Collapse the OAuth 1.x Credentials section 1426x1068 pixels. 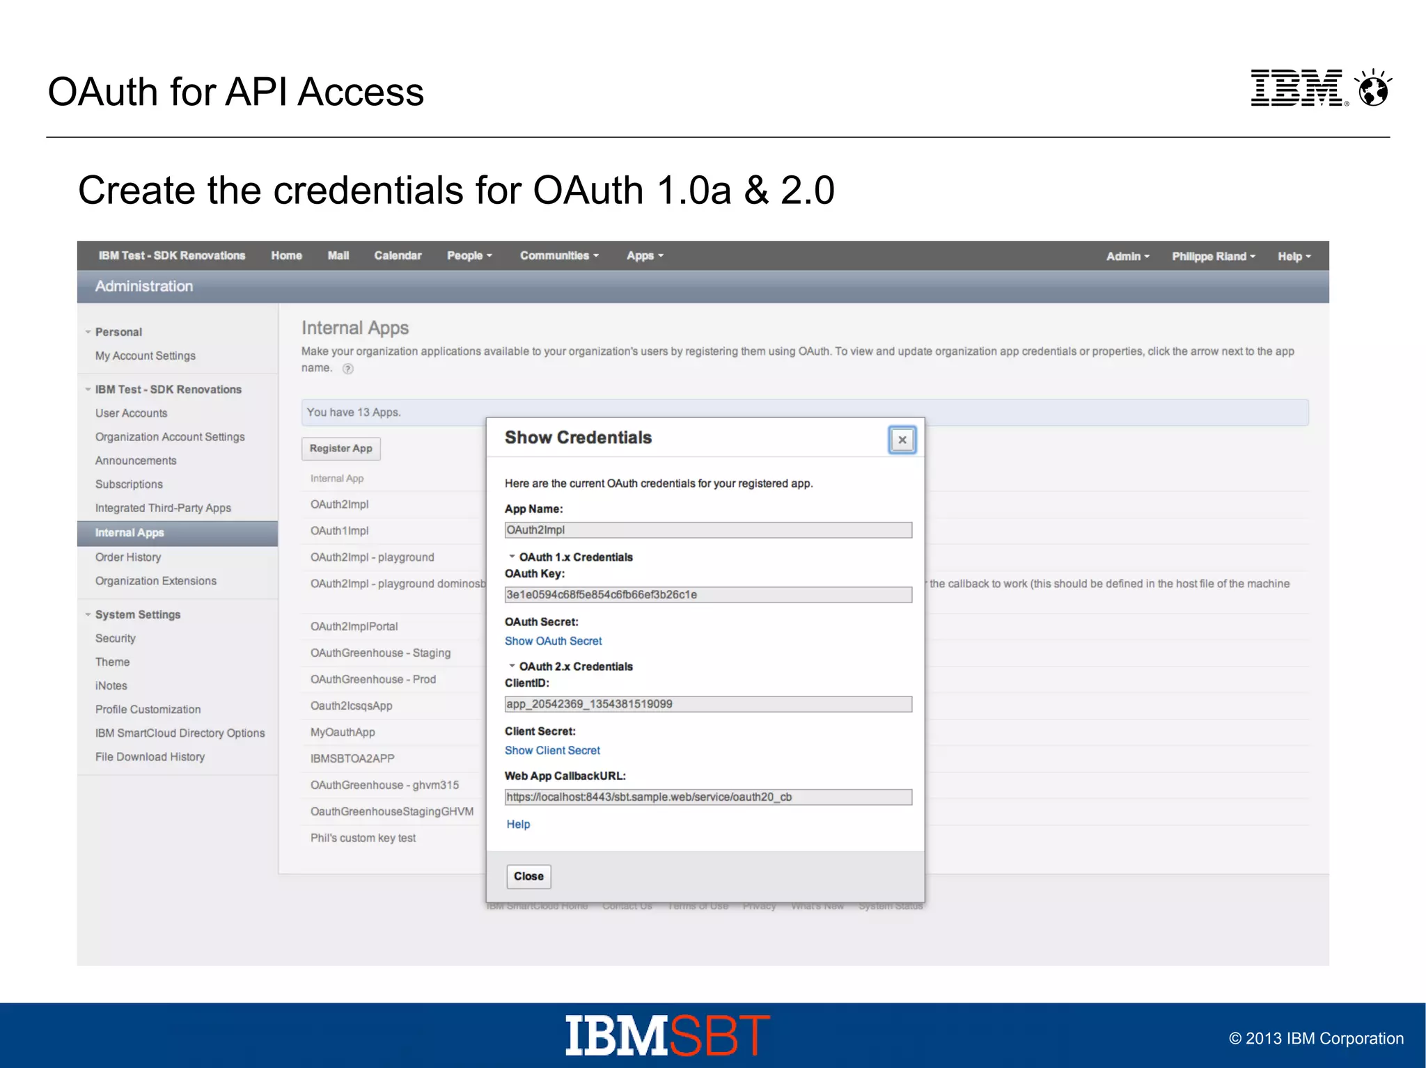coord(512,557)
